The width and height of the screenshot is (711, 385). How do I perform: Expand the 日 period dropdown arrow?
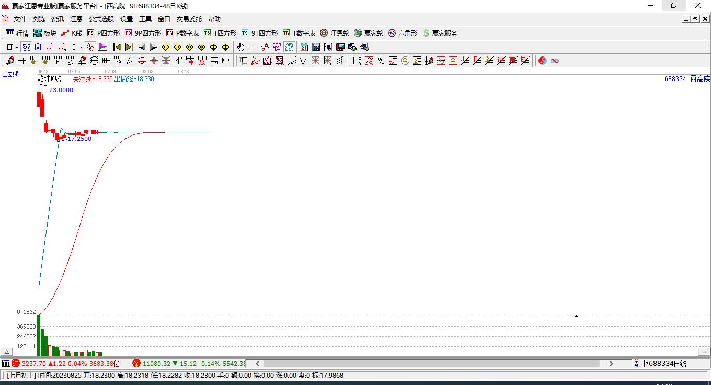tap(17, 47)
